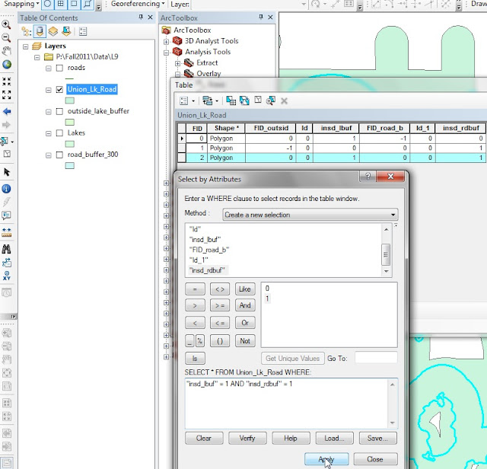The image size is (487, 469).
Task: Click the Not operator button
Action: coord(245,341)
